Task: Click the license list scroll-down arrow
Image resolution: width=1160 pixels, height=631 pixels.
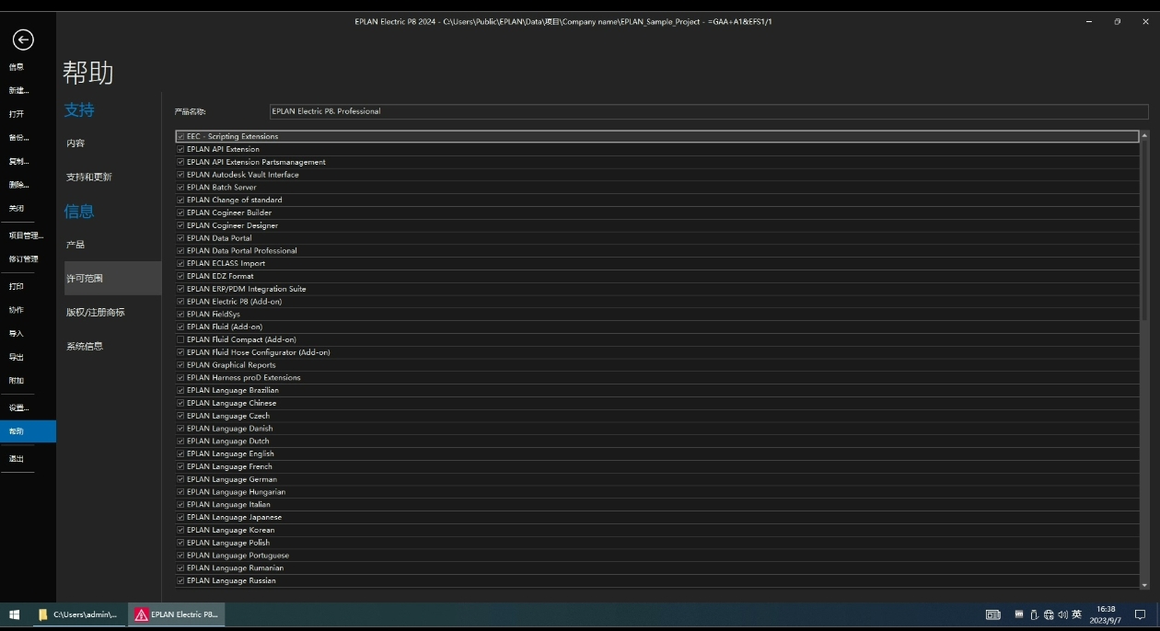Action: point(1144,584)
